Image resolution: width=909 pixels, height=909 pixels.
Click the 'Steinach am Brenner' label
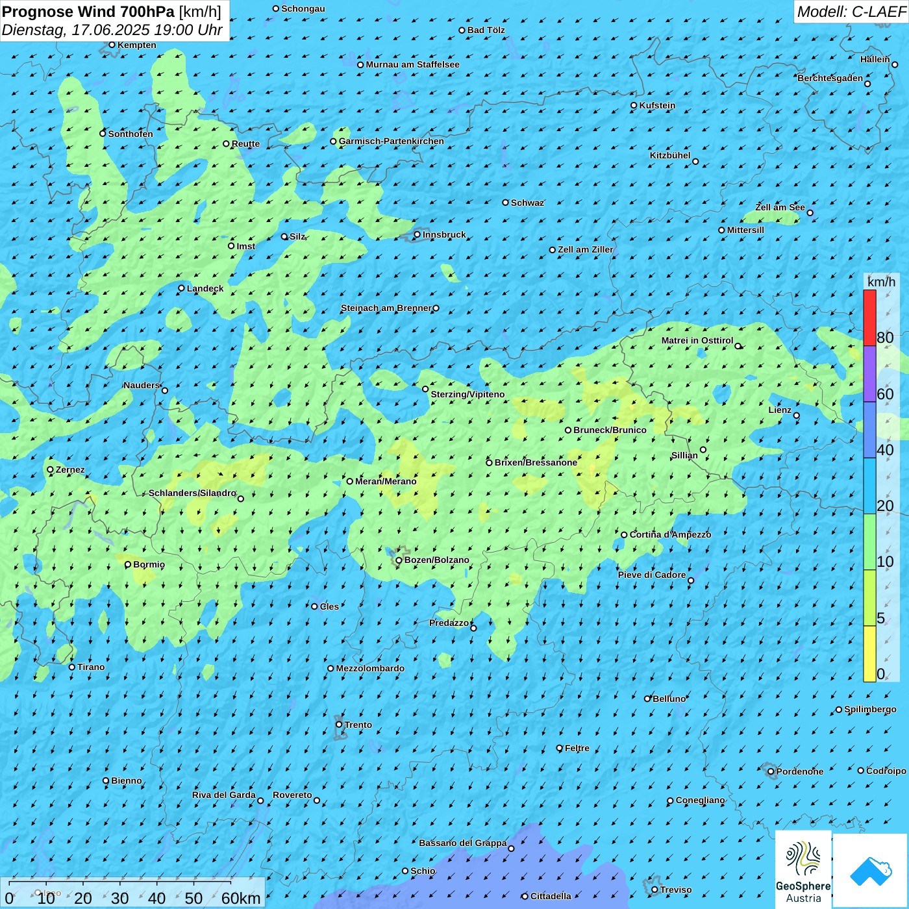point(386,308)
